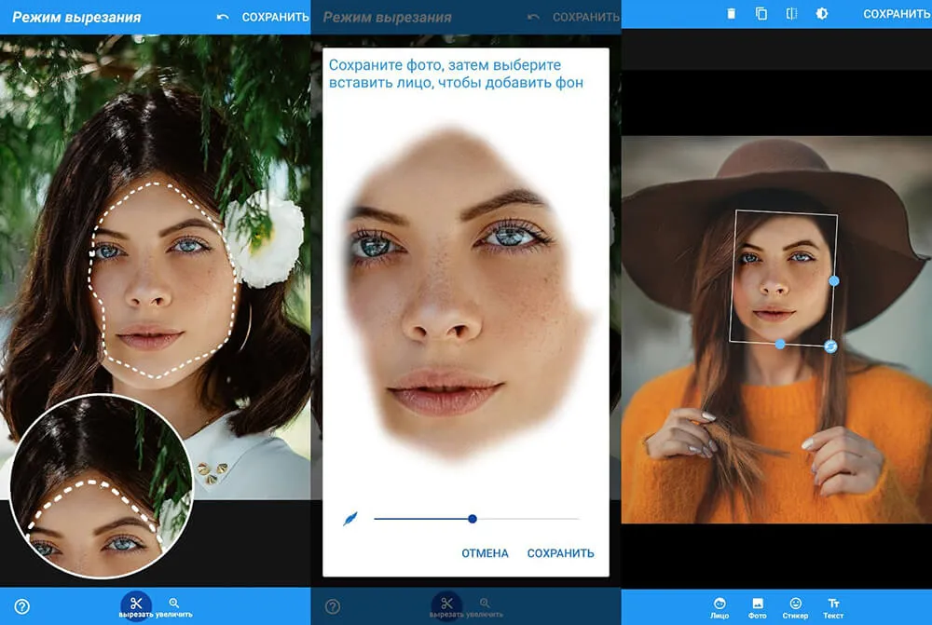Tap the right-side resize handle of the face box
932x625 pixels.
pos(834,280)
